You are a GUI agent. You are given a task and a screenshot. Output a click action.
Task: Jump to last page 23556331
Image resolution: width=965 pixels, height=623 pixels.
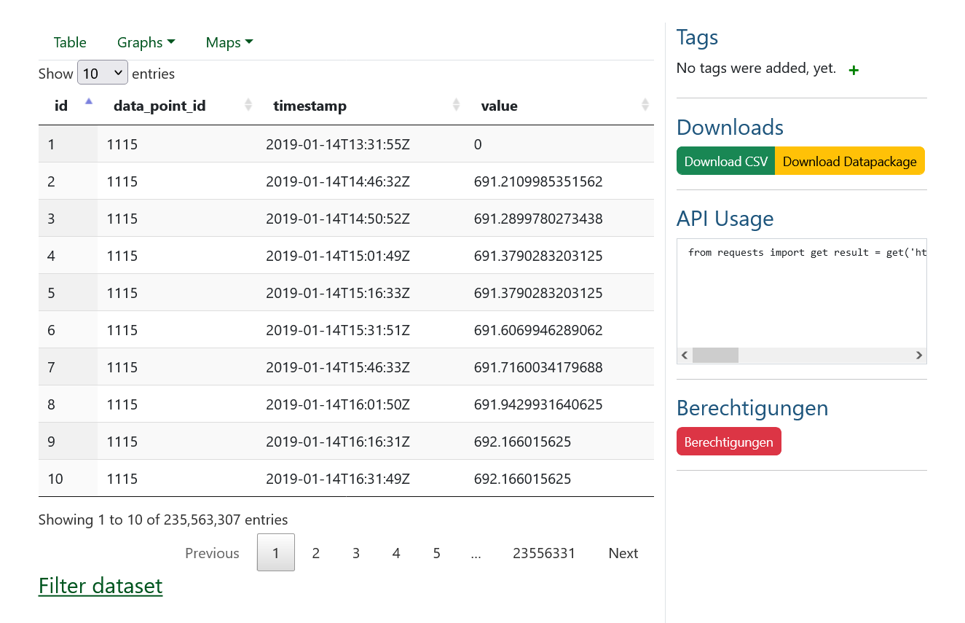(x=544, y=553)
